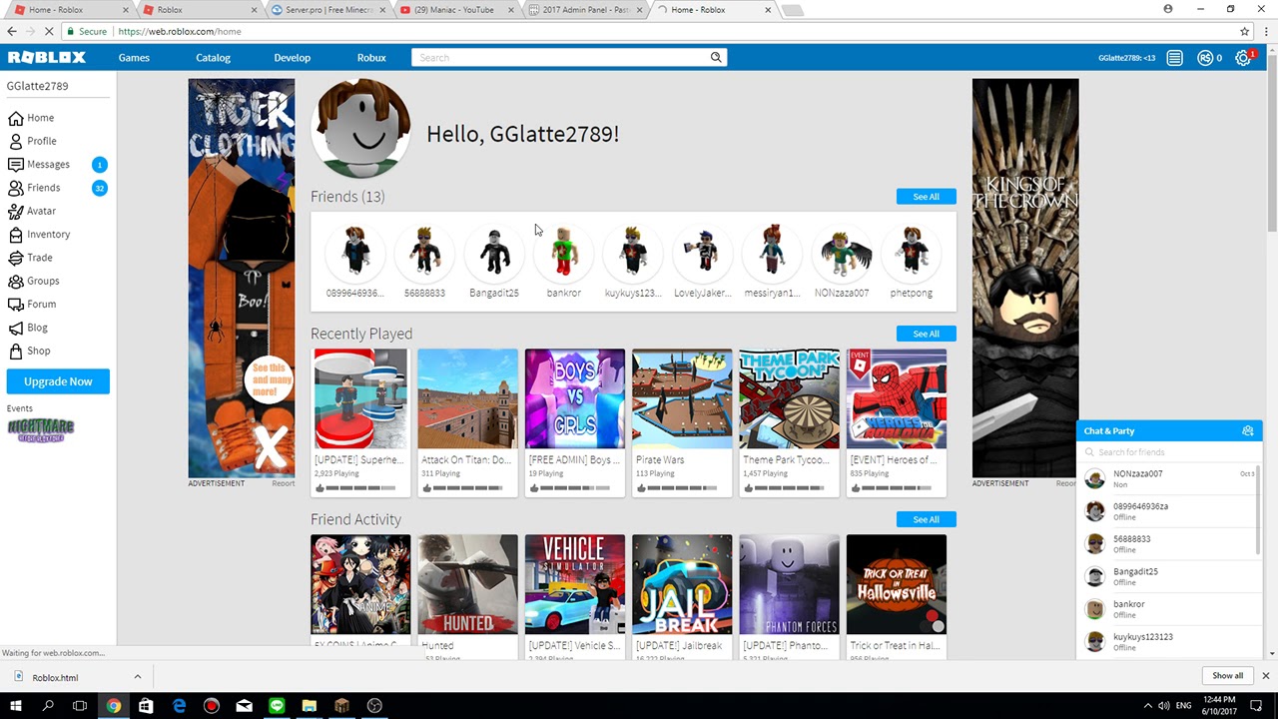Stop loading the page in browser
Image resolution: width=1278 pixels, height=719 pixels.
coord(50,32)
